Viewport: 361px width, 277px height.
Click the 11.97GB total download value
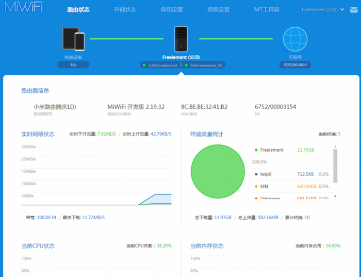click(x=223, y=218)
